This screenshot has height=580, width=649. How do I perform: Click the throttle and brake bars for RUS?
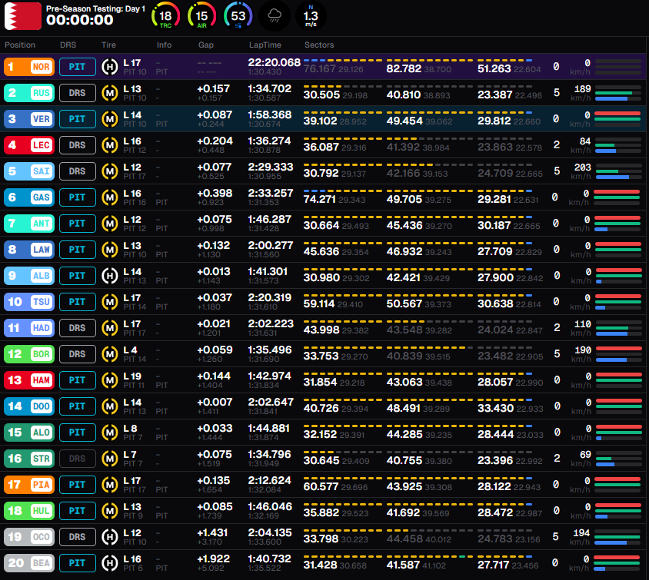click(x=618, y=93)
